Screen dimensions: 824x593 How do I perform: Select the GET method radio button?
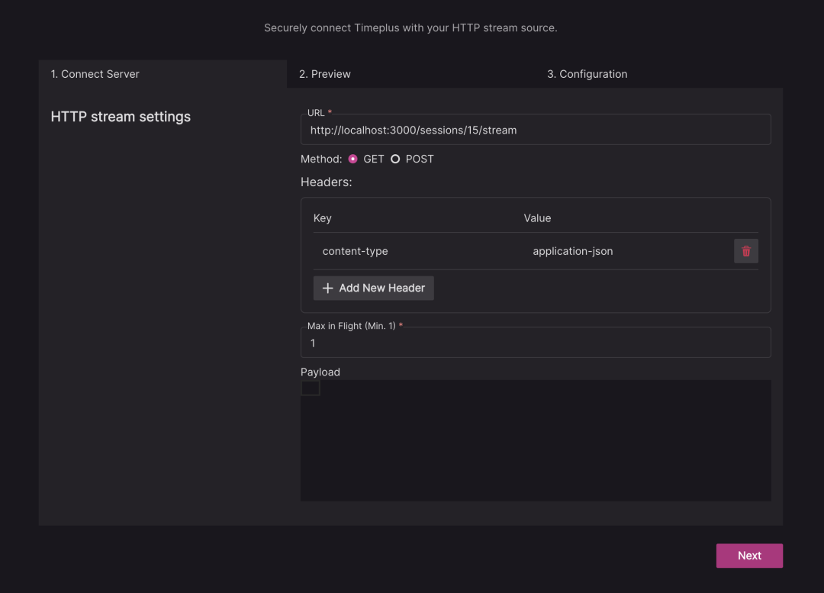coord(352,159)
